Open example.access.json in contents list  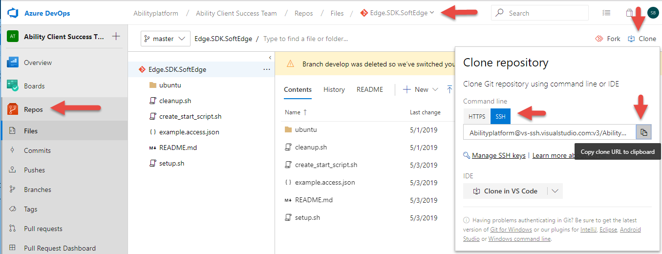coord(325,182)
